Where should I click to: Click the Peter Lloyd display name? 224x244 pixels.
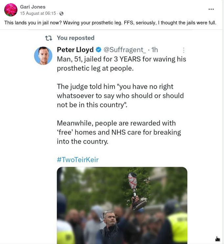(75, 50)
